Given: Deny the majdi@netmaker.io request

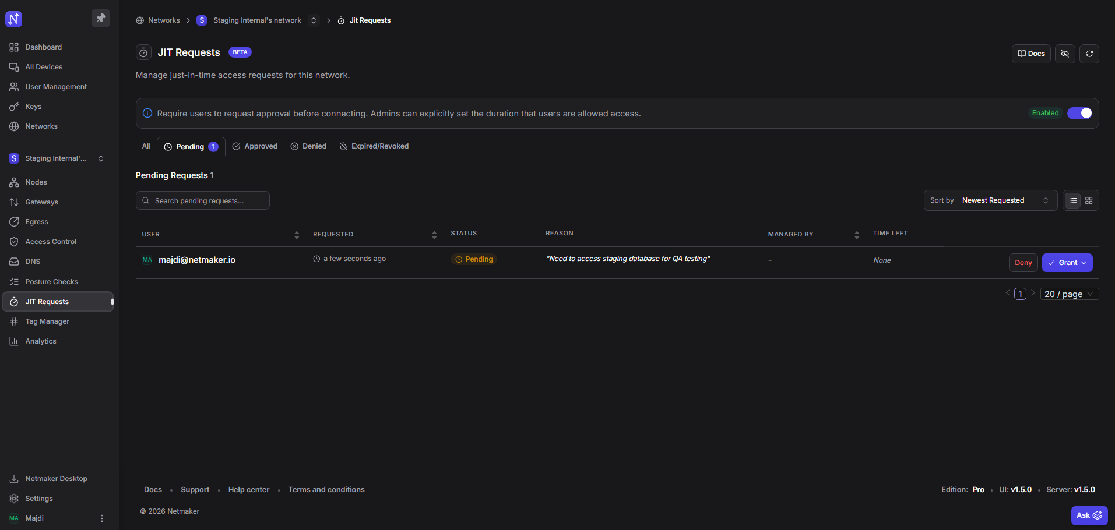Looking at the screenshot, I should coord(1023,263).
